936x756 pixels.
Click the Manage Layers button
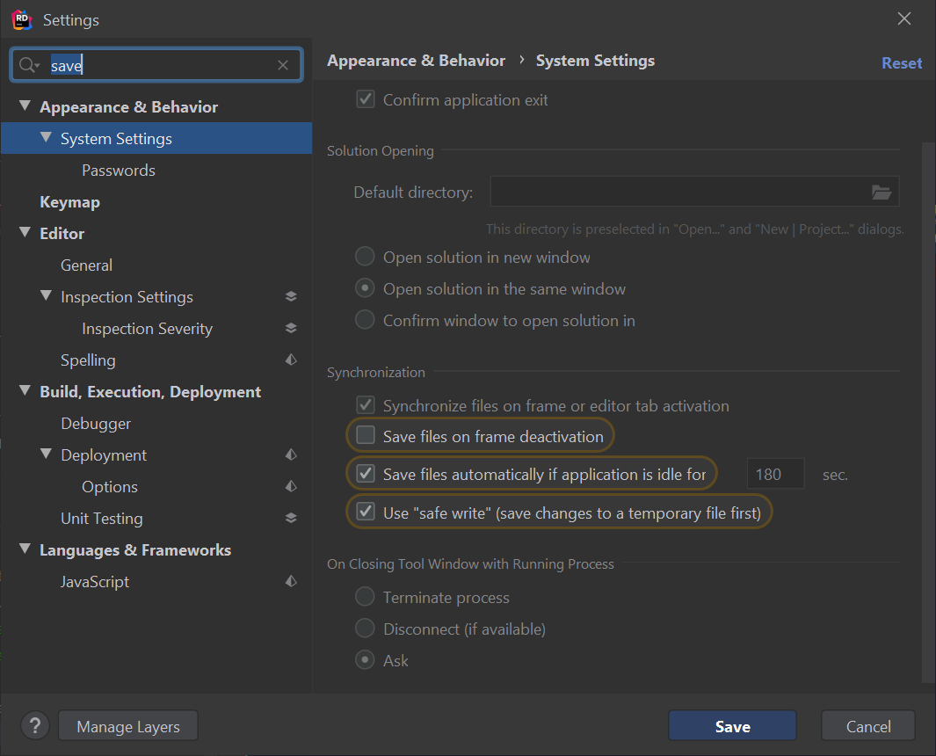coord(128,727)
